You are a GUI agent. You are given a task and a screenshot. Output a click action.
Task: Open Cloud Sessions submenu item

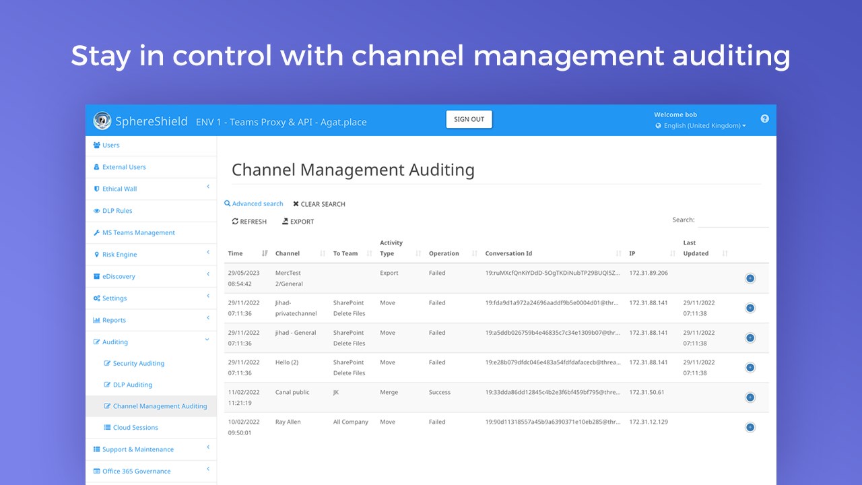[x=135, y=428]
